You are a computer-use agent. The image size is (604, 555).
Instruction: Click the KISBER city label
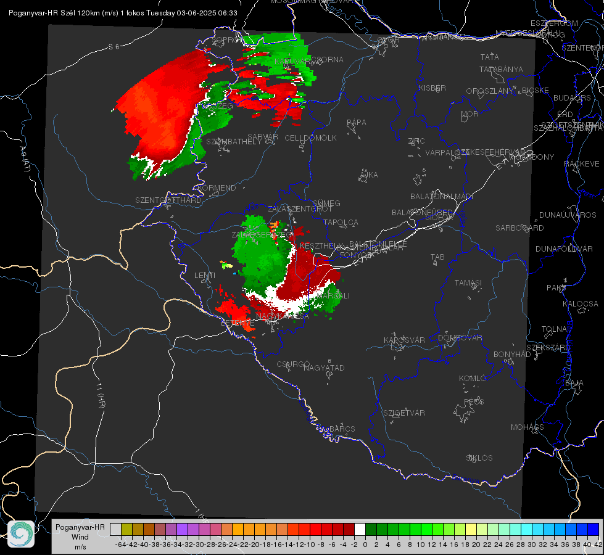432,88
